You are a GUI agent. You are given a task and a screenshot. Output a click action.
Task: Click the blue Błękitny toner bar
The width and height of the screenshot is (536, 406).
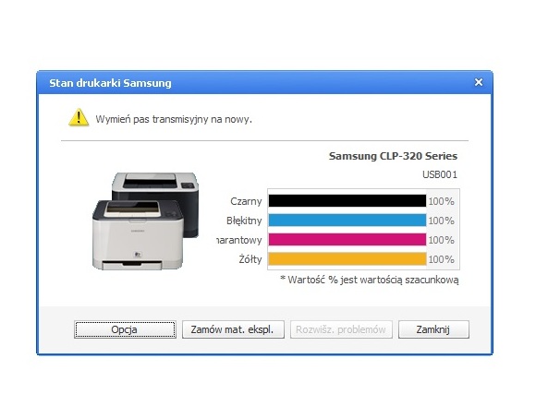[347, 221]
